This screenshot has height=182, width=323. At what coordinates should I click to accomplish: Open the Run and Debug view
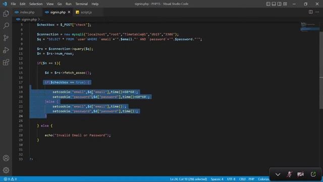(x=6, y=50)
